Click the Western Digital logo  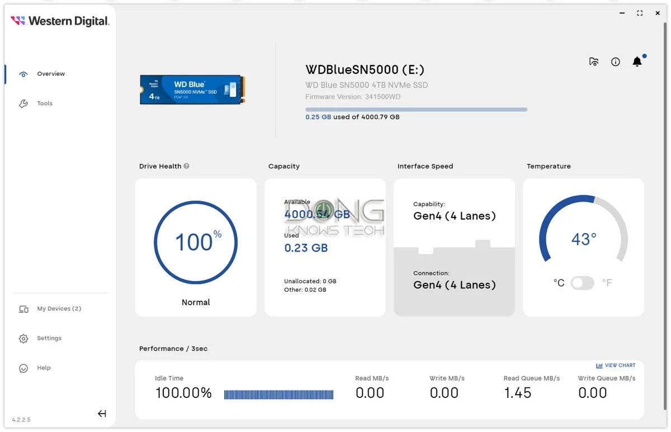[60, 21]
